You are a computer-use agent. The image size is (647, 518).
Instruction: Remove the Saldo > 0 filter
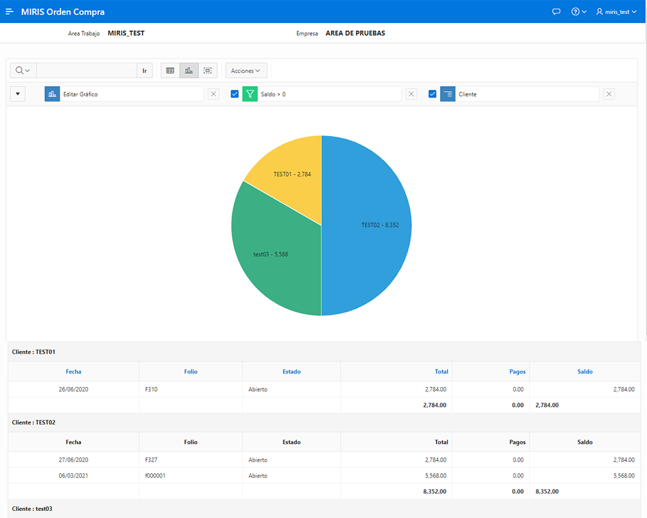click(x=411, y=94)
